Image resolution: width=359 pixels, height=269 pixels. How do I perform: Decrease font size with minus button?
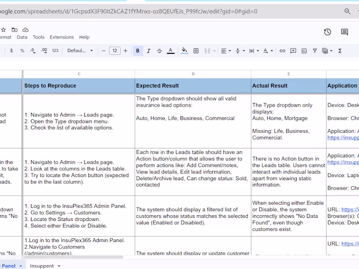(x=104, y=51)
